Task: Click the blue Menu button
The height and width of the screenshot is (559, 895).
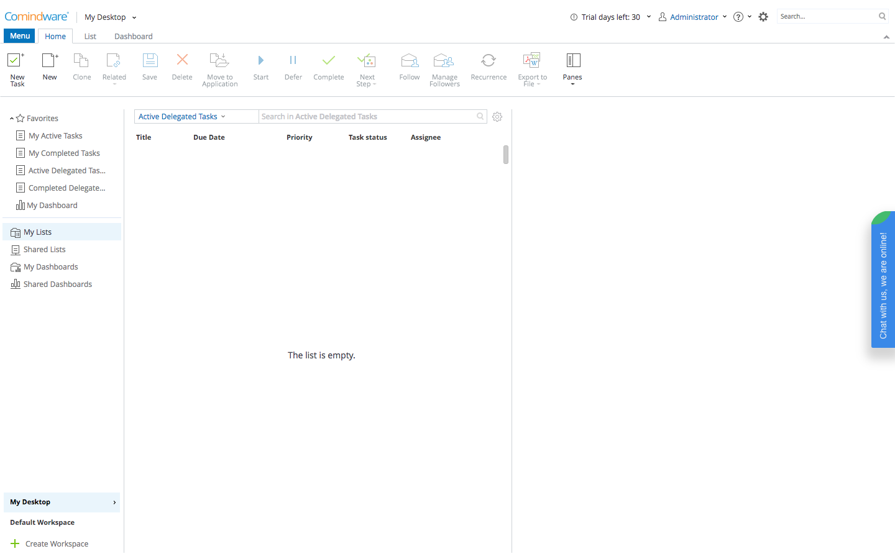Action: pos(20,36)
